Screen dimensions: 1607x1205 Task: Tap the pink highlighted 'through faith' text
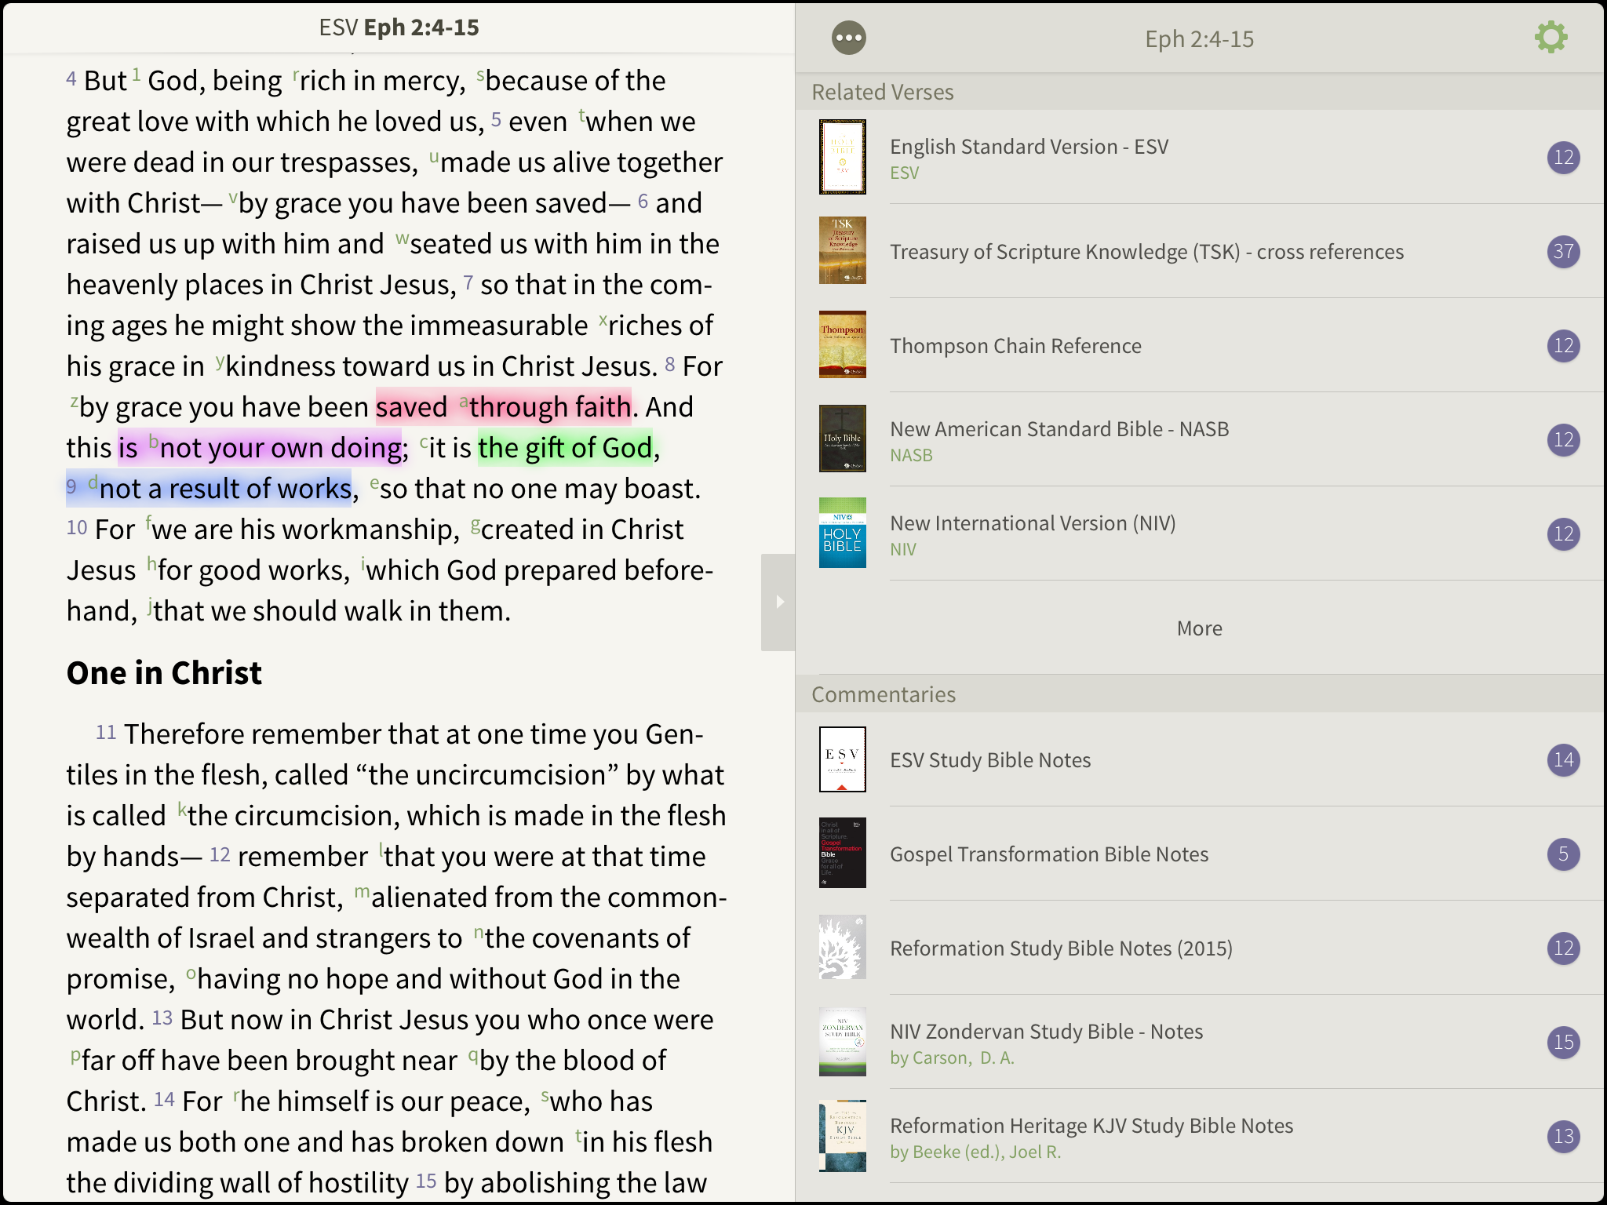click(549, 407)
